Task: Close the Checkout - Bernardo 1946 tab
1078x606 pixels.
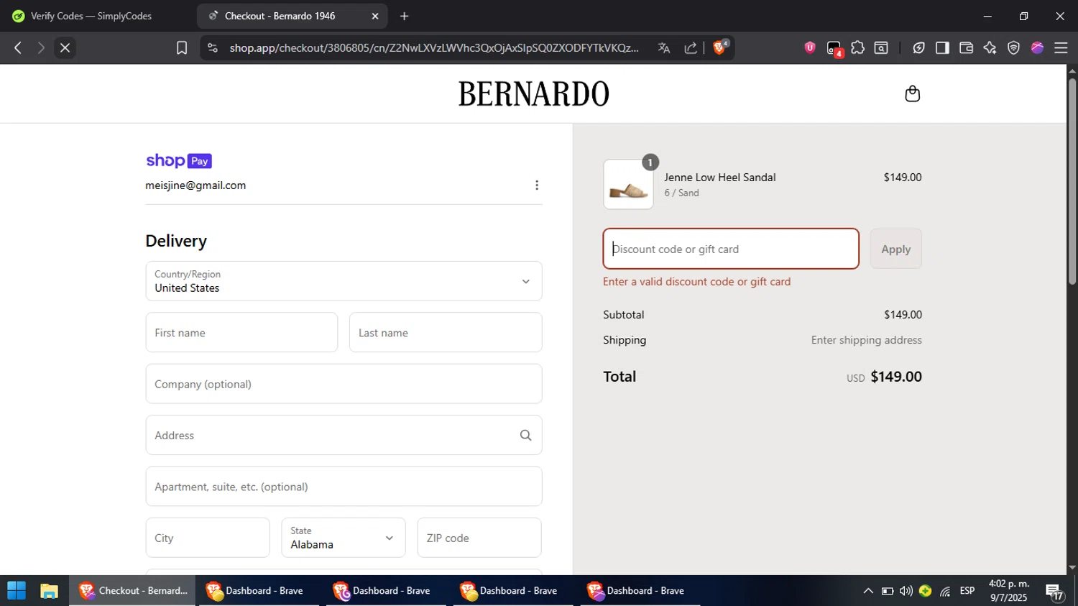Action: pyautogui.click(x=374, y=16)
